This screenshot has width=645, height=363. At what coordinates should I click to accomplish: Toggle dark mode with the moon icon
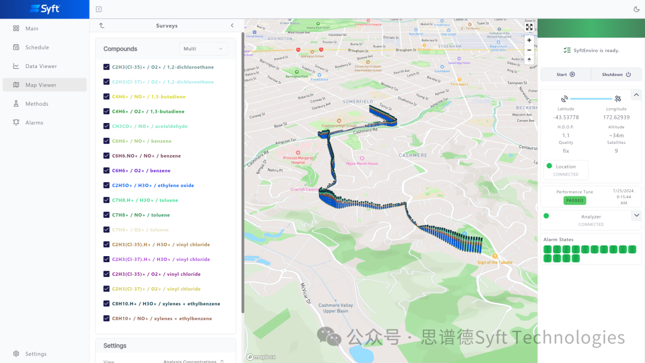[x=637, y=9]
